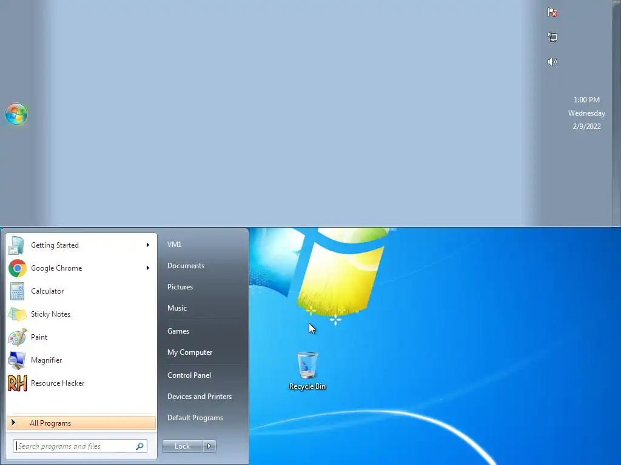Click the Windows Start orb
This screenshot has width=621, height=465.
[16, 114]
